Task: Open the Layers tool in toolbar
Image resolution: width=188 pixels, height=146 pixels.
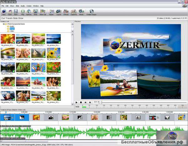Action: pyautogui.click(x=59, y=12)
